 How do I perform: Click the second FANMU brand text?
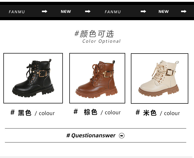(113, 12)
